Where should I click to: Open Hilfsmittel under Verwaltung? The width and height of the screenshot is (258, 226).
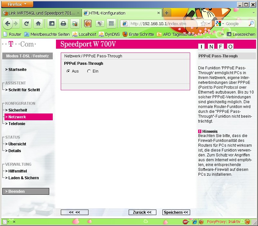16,171
